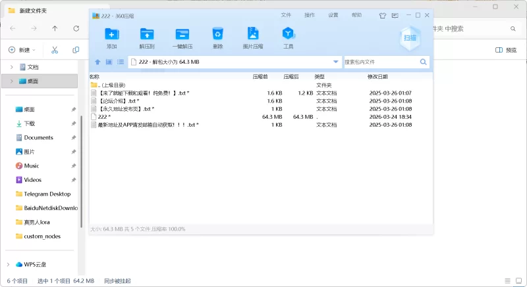The height and width of the screenshot is (287, 527).
Task: Expand the 文档 folder tree node
Action: [12, 67]
